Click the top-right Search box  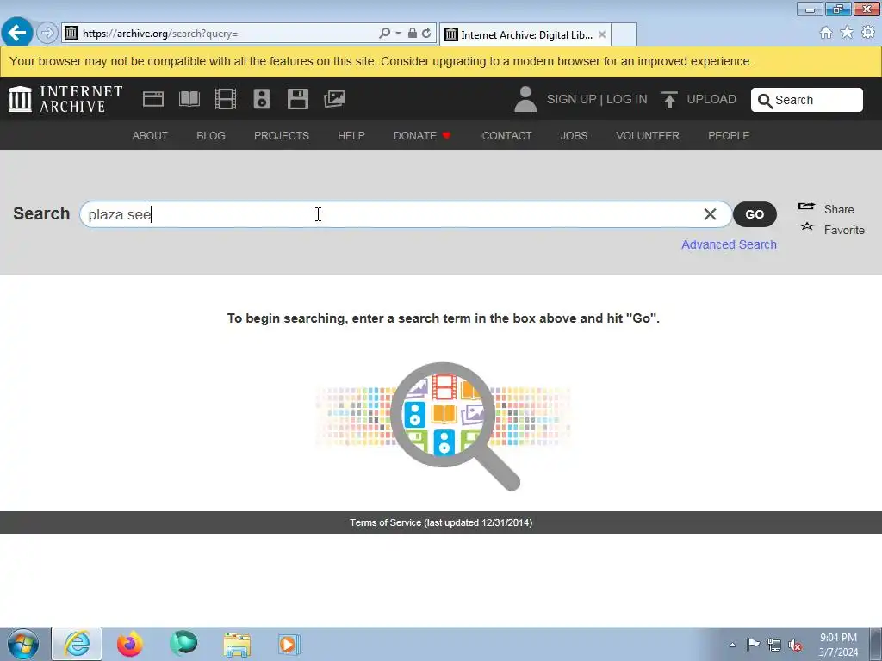806,100
